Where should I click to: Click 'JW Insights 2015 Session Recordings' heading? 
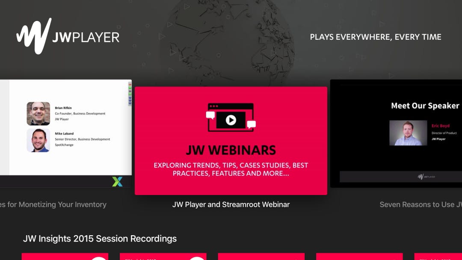[100, 239]
